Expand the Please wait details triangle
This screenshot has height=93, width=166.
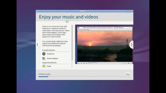click(39, 74)
